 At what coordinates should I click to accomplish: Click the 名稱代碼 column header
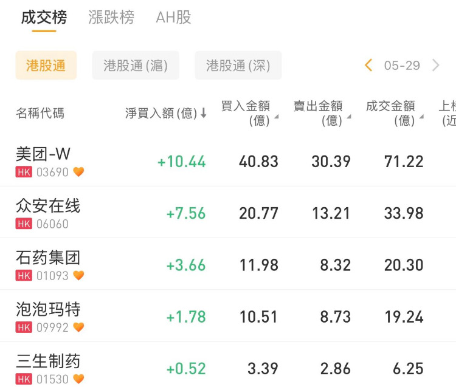coord(40,113)
